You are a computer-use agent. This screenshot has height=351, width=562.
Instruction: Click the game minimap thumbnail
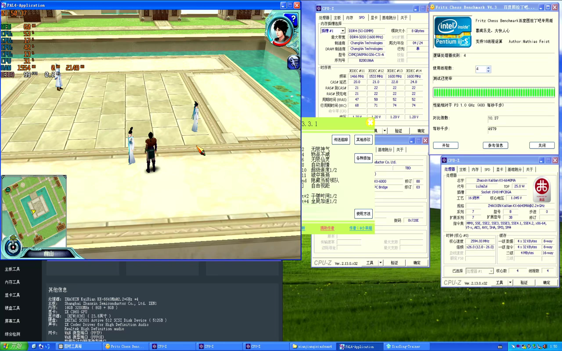34,211
